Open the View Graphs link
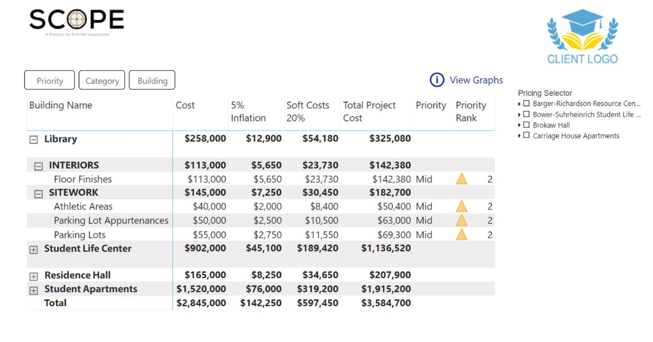This screenshot has height=342, width=653. pyautogui.click(x=476, y=80)
